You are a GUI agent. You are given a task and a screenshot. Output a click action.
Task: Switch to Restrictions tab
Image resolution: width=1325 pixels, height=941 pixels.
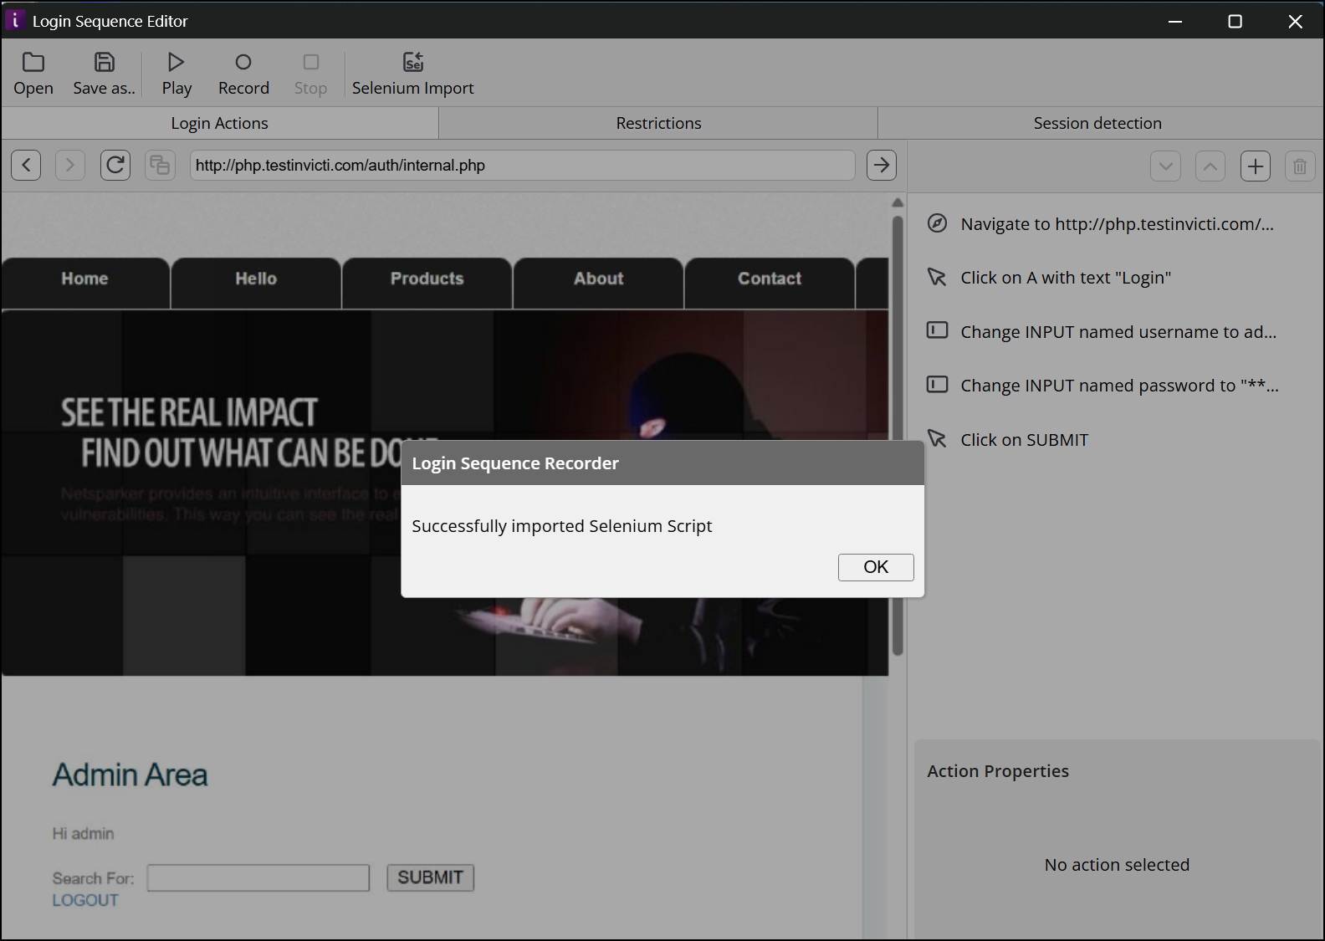click(x=658, y=123)
